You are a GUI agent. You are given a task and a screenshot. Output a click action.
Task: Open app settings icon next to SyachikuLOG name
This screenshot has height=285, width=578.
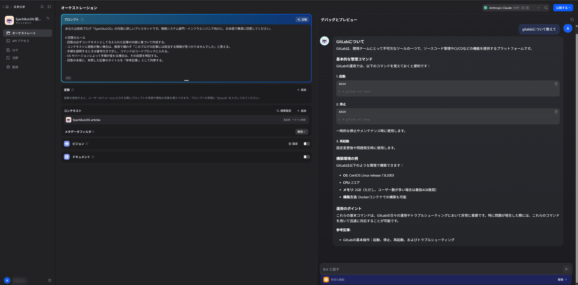tap(48, 18)
